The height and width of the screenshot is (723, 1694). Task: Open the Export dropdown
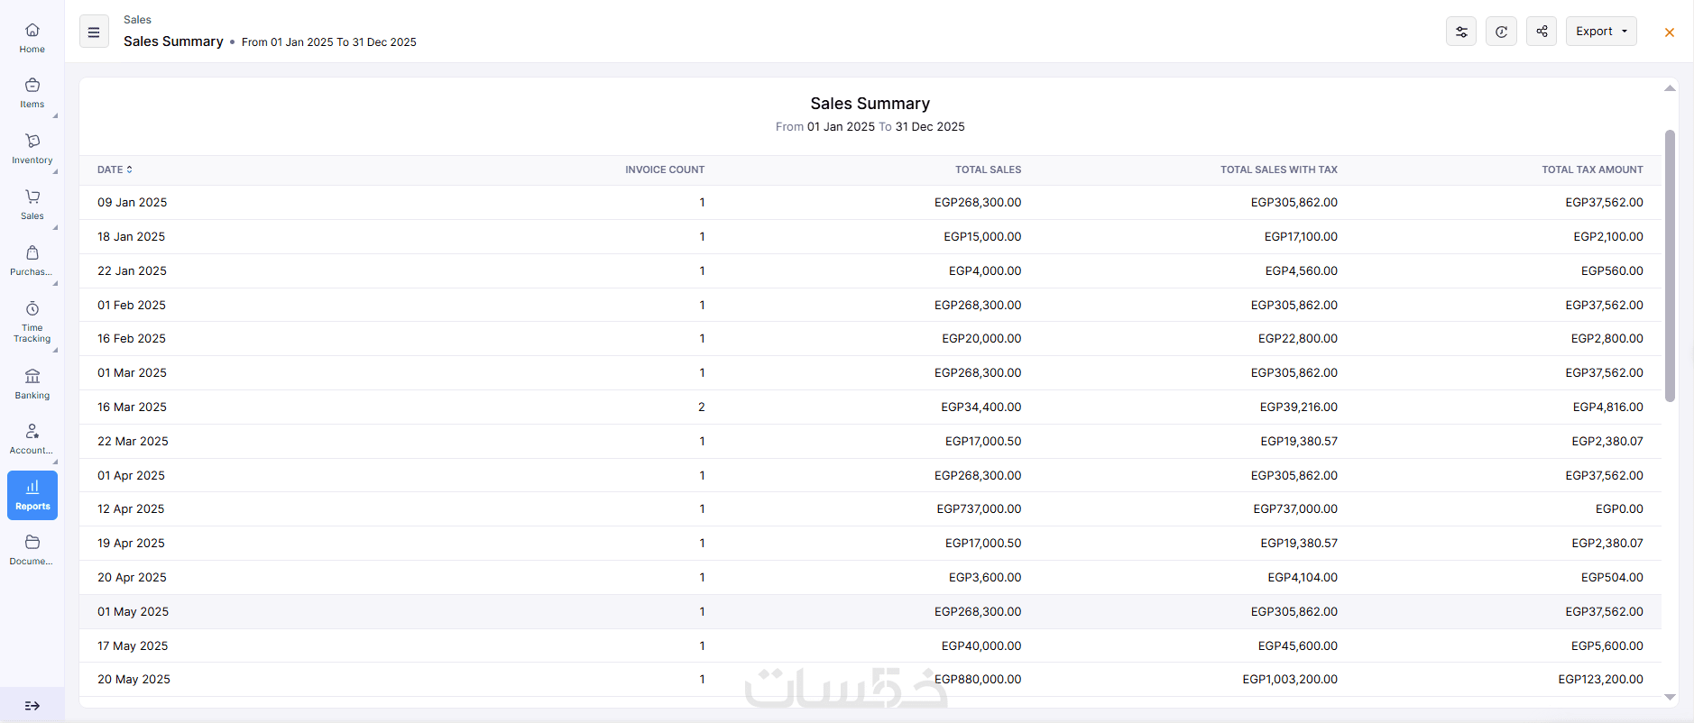(x=1601, y=32)
